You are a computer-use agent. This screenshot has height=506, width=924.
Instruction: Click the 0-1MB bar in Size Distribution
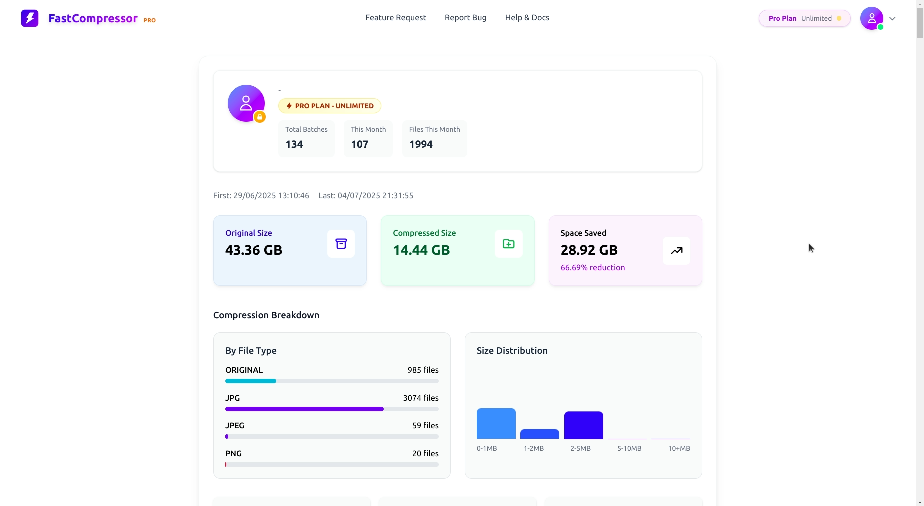(496, 424)
